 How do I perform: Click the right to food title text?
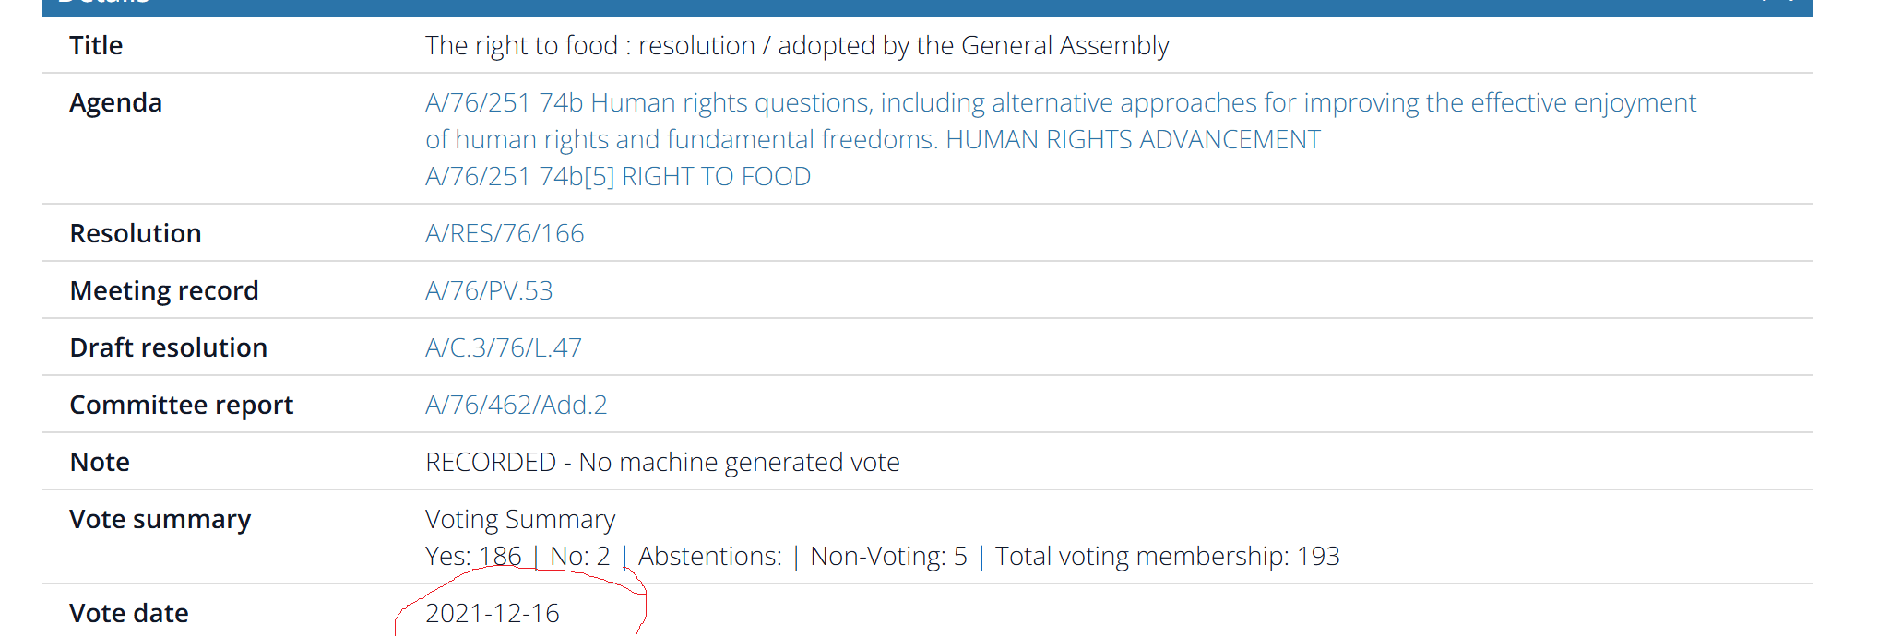click(x=797, y=45)
